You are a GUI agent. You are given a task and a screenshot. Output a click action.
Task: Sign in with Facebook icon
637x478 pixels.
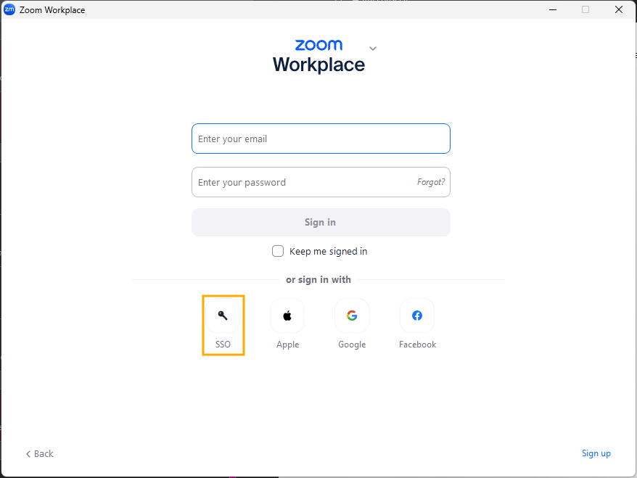coord(417,316)
